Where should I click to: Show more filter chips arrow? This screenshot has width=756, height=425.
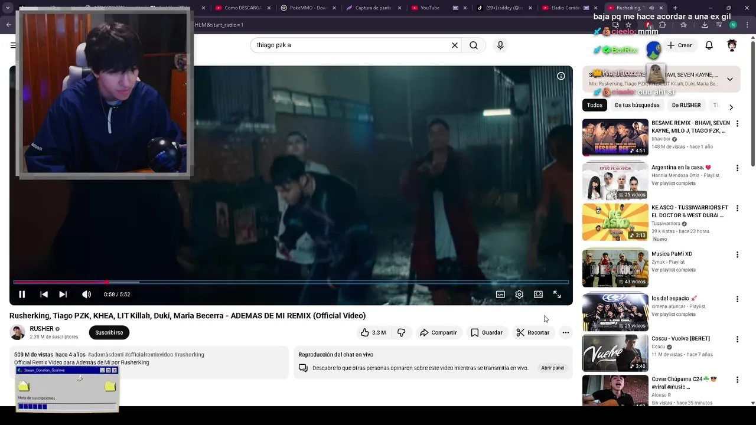(731, 107)
